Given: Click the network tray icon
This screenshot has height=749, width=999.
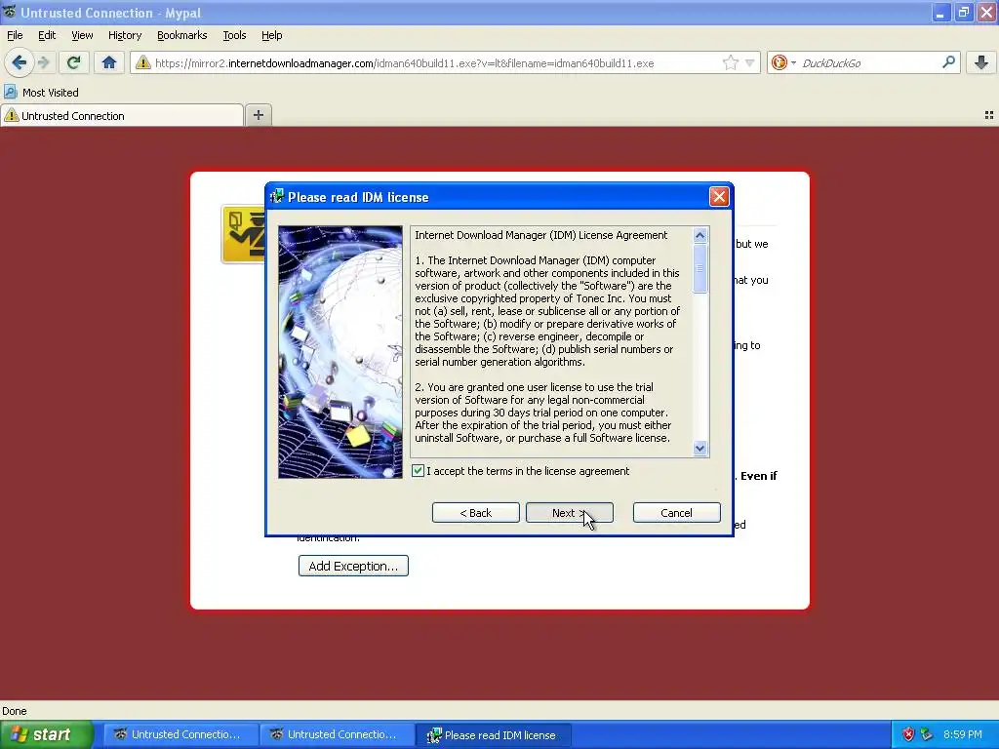Looking at the screenshot, I should point(927,734).
